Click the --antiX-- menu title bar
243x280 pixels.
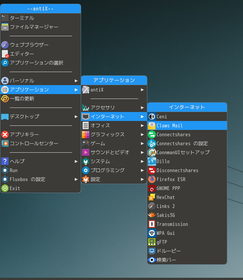point(41,9)
